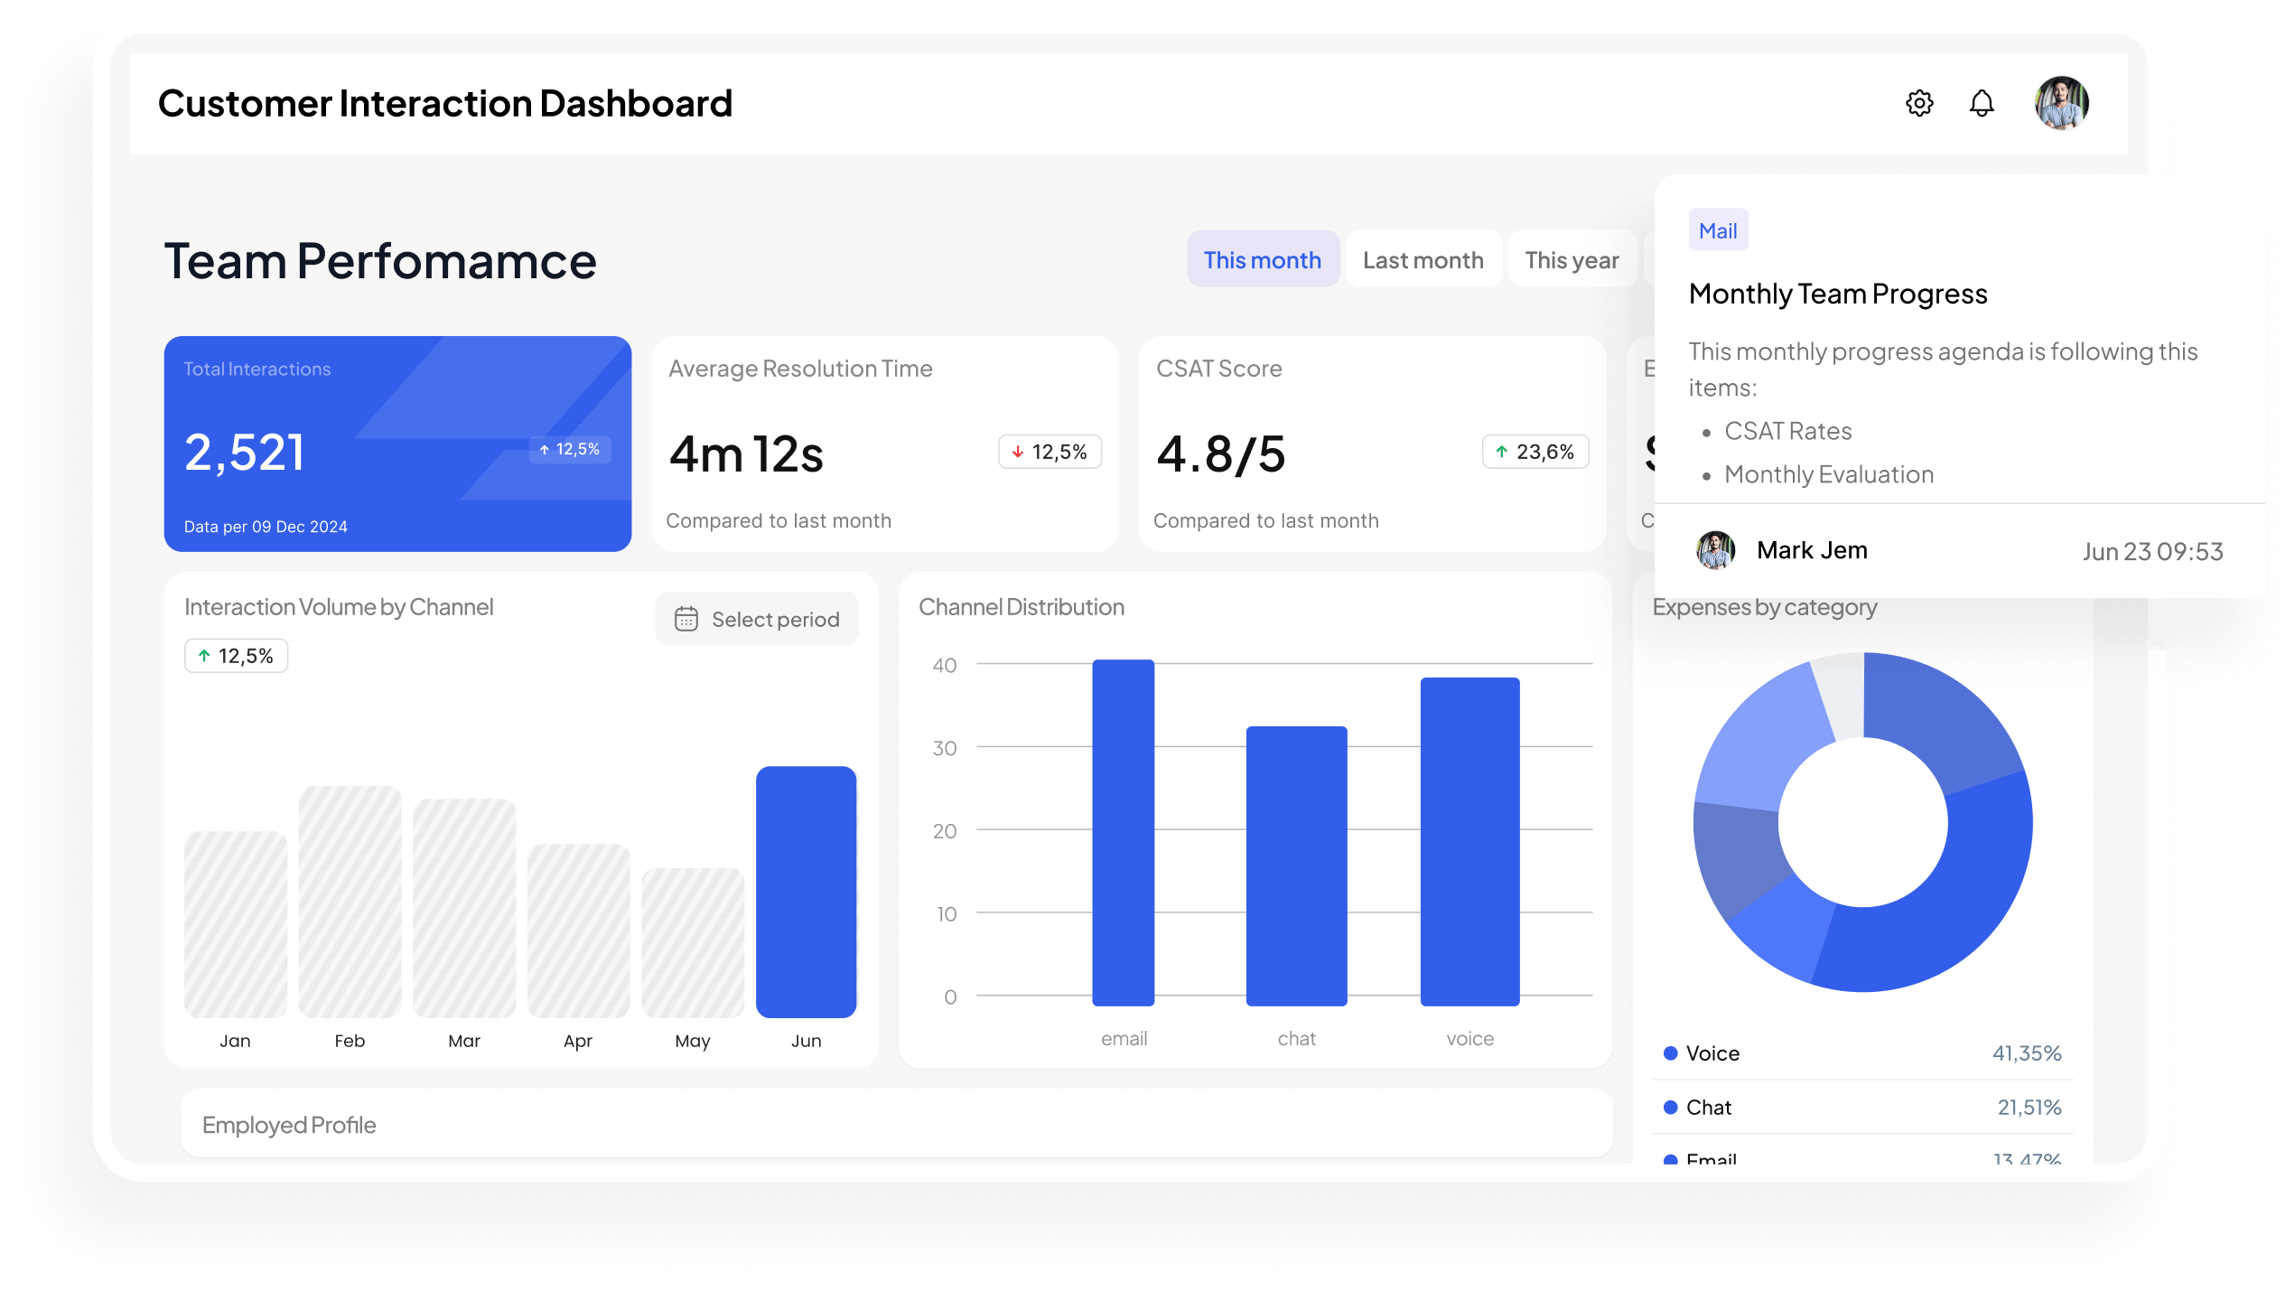Switch to the This month tab

pos(1262,260)
